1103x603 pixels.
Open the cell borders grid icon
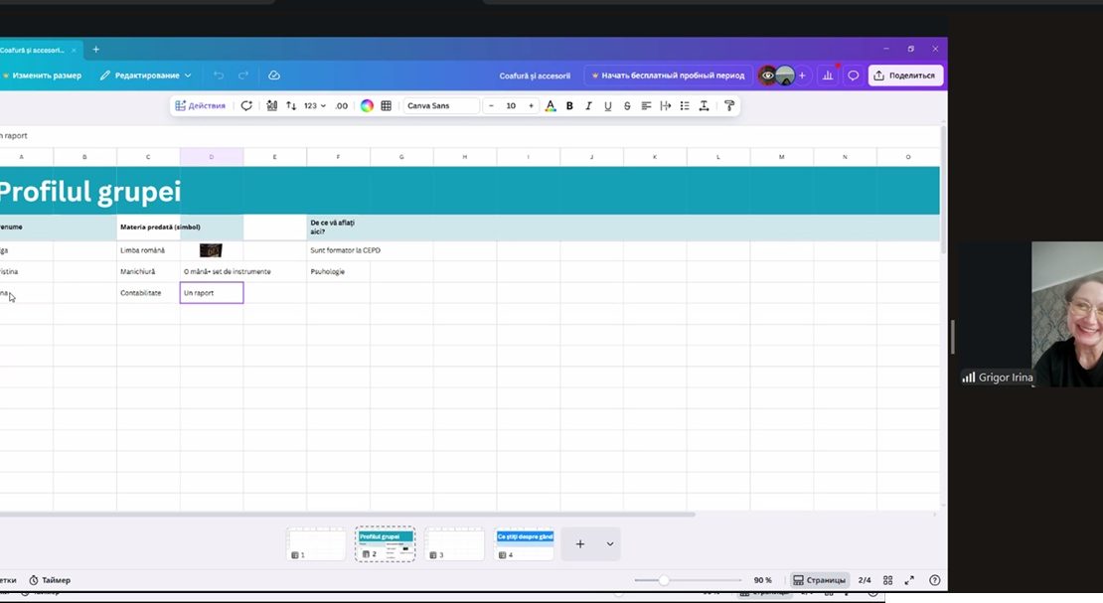click(386, 105)
